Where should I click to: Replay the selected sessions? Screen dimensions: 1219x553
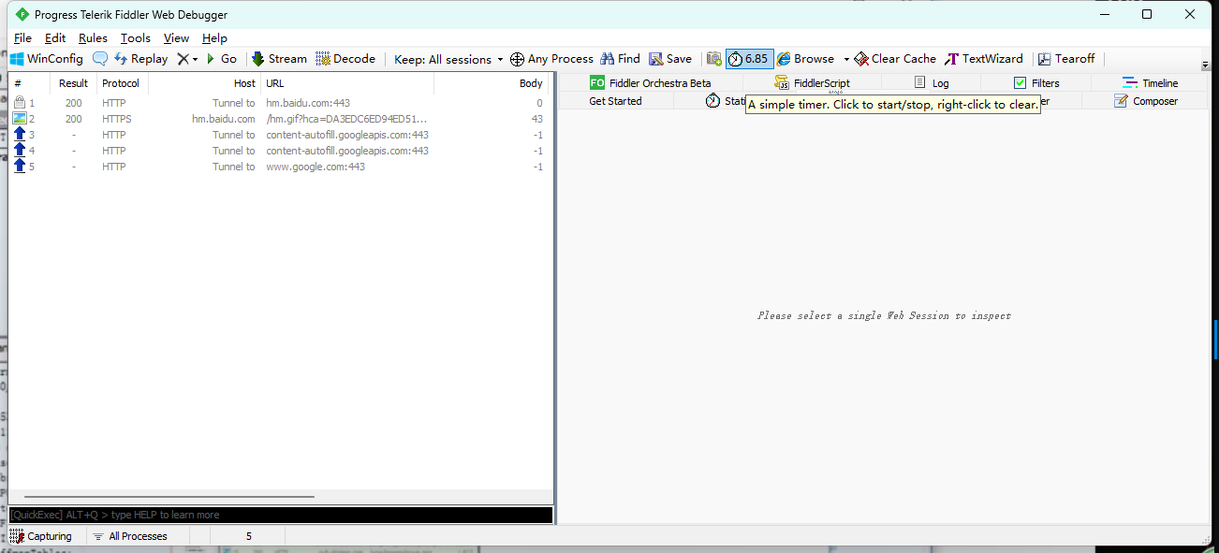pyautogui.click(x=140, y=59)
